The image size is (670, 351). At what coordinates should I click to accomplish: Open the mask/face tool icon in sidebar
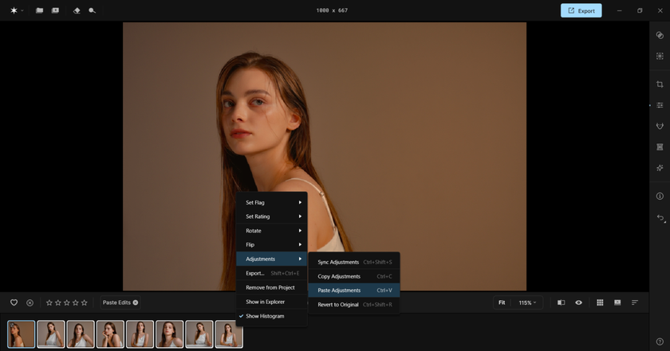click(x=660, y=126)
